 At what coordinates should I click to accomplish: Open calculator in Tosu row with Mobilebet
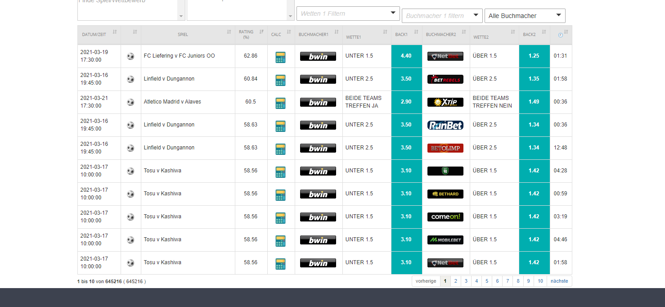click(x=281, y=241)
